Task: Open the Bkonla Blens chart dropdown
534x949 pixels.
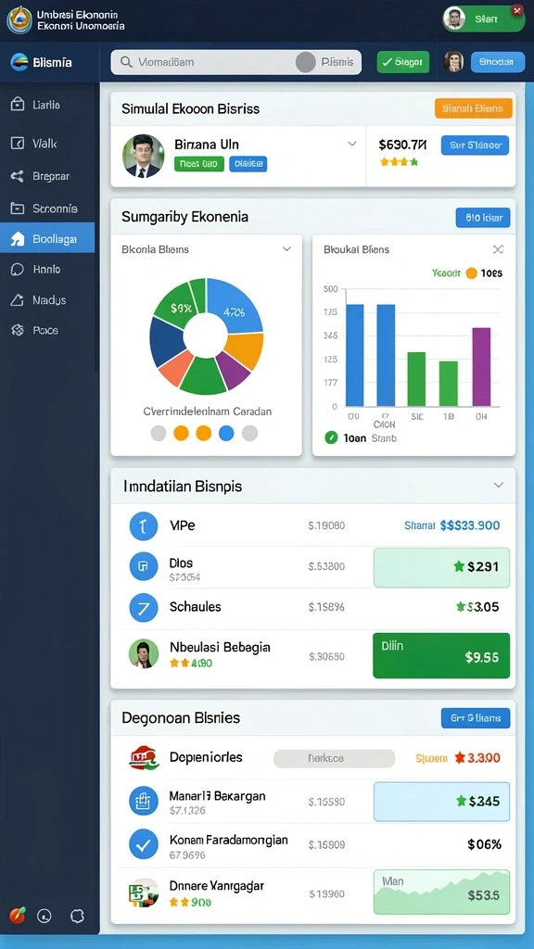Action: point(287,248)
